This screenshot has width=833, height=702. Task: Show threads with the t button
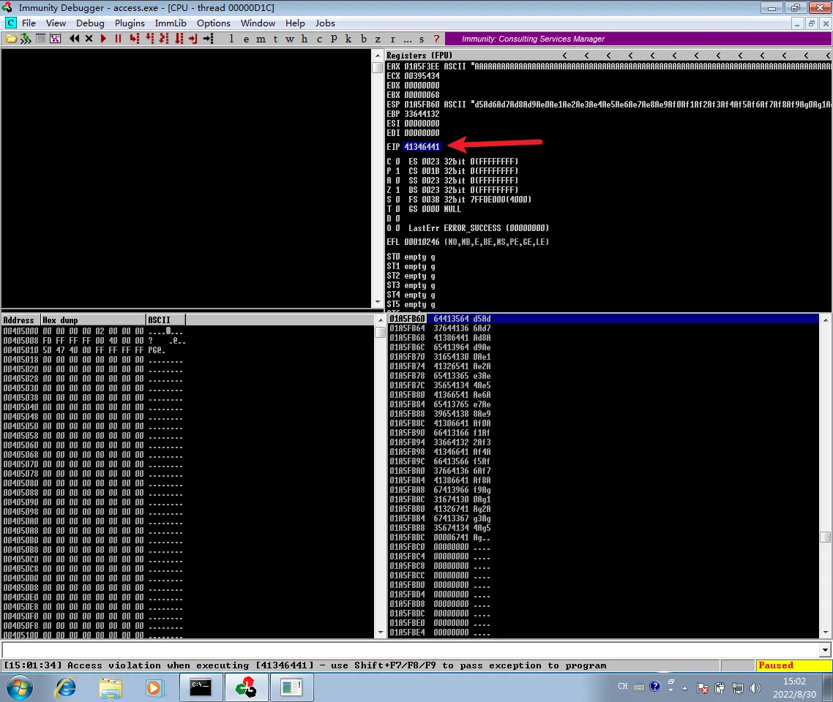point(275,39)
